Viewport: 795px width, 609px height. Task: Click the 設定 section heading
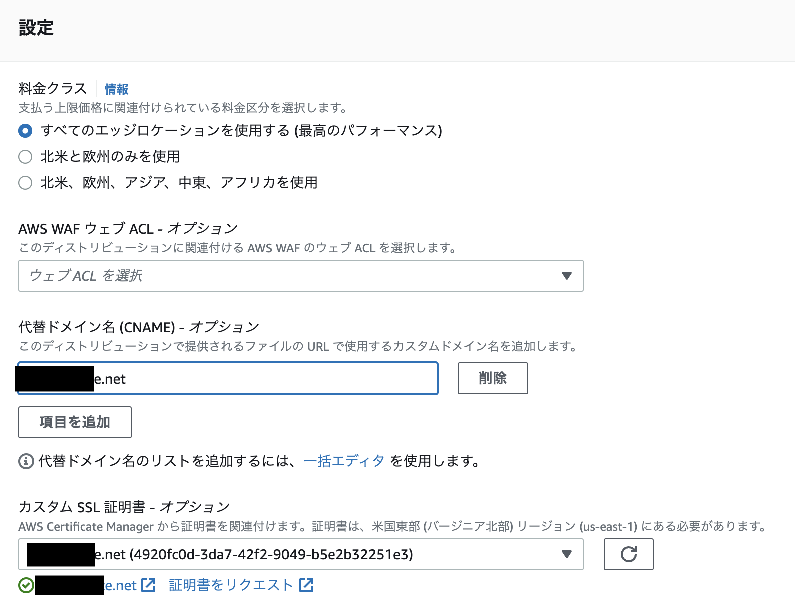(x=36, y=28)
